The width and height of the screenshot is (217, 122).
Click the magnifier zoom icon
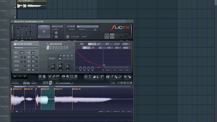[x=76, y=77]
